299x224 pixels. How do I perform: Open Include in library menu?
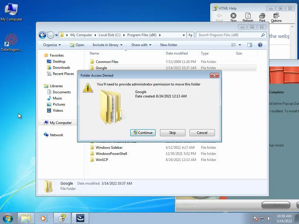pyautogui.click(x=107, y=45)
